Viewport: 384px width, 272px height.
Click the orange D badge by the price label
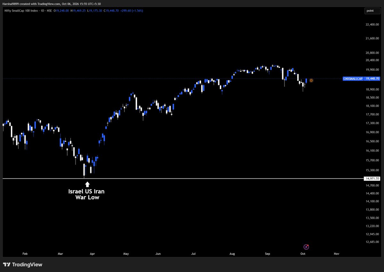point(311,80)
